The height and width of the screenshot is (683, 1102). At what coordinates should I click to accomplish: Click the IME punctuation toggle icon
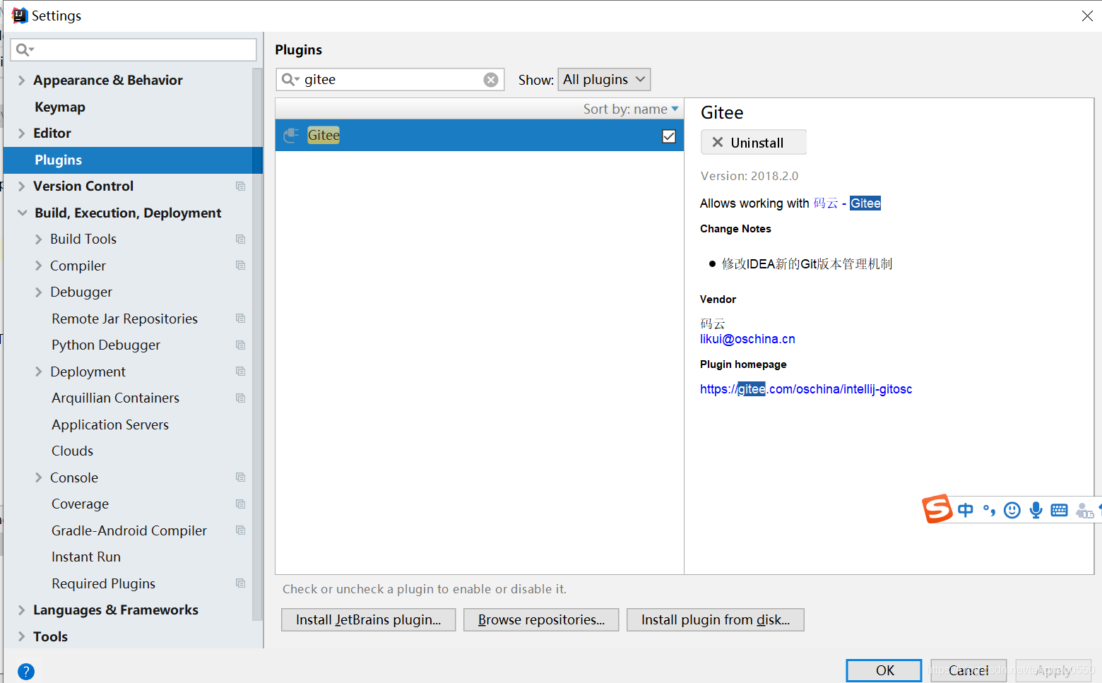click(x=989, y=510)
